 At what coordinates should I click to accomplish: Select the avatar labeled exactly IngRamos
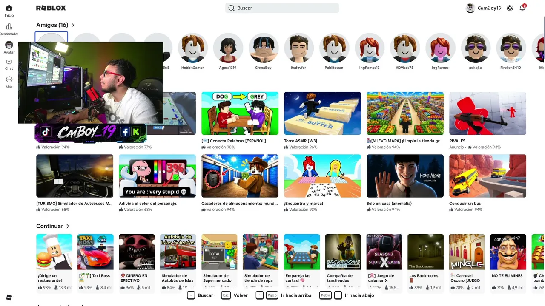click(440, 48)
